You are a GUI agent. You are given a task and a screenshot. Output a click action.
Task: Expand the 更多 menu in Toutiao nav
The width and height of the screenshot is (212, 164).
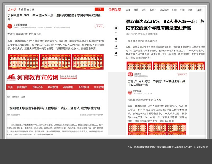199,10
